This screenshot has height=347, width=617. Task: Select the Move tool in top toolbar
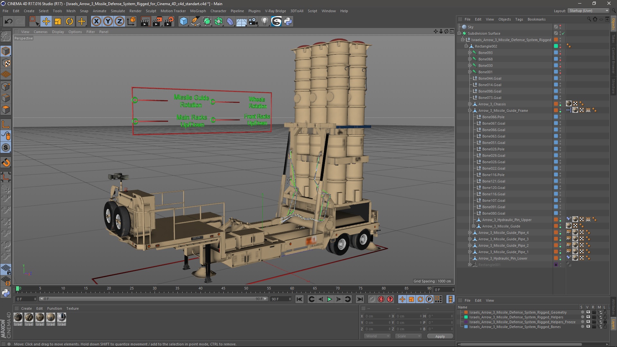[x=46, y=22]
